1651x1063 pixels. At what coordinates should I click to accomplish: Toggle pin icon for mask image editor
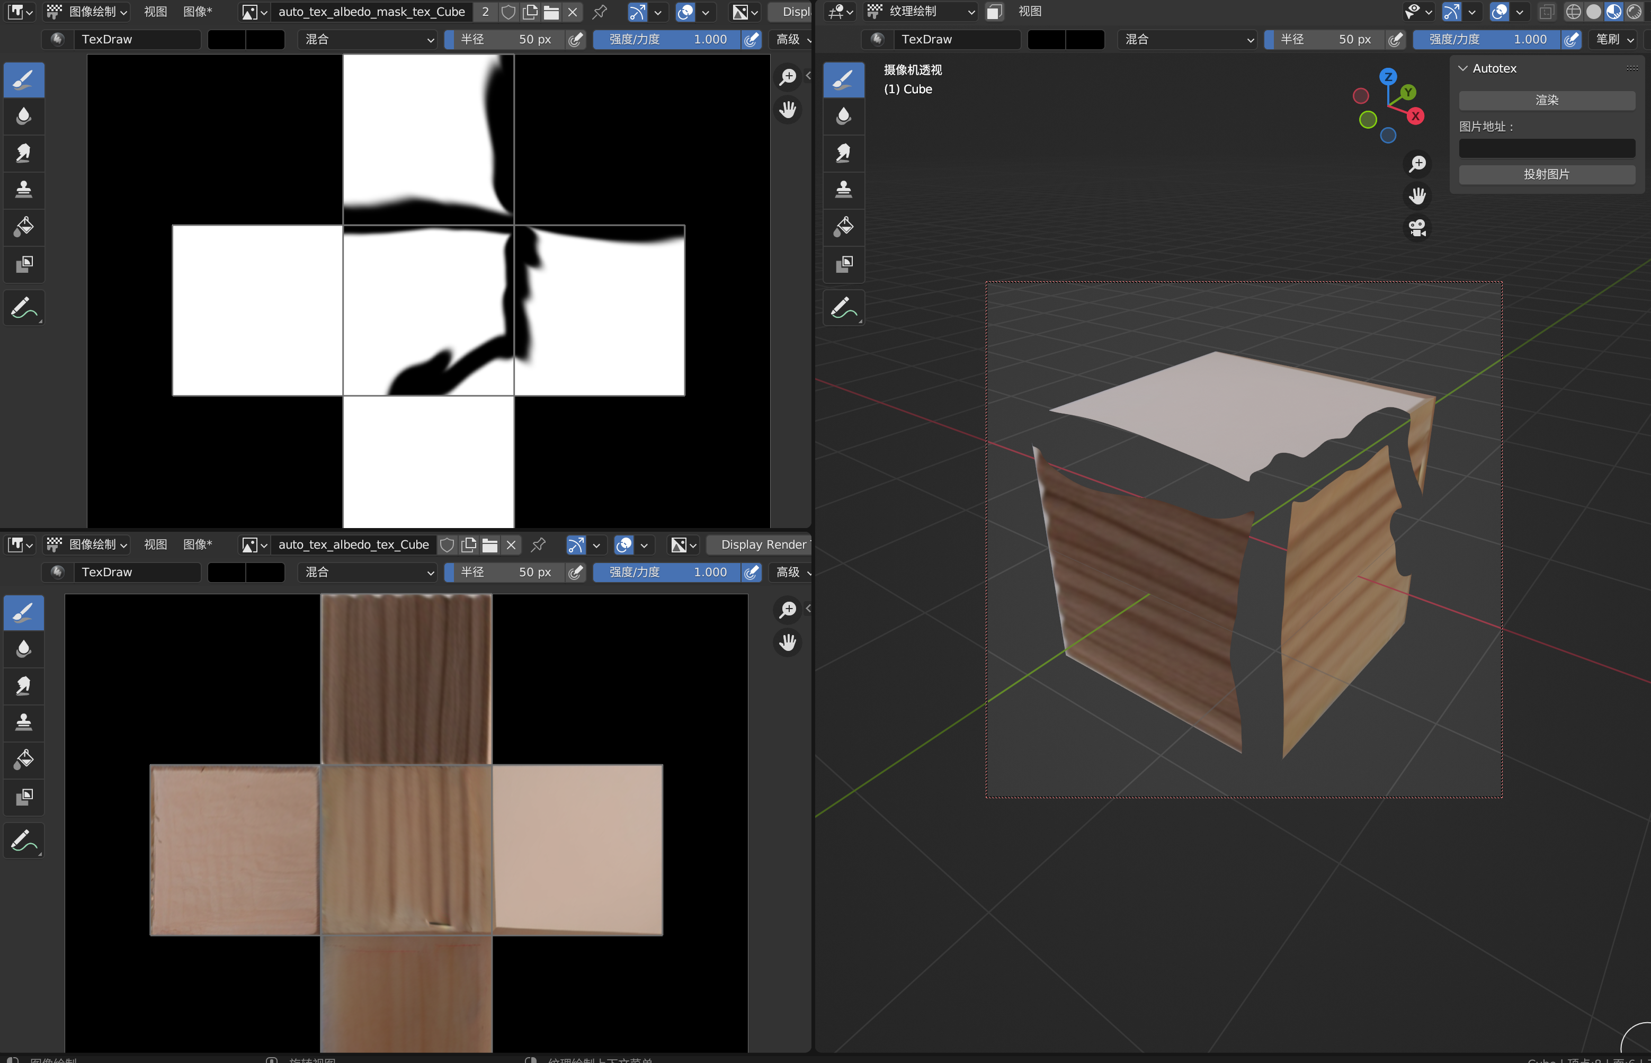point(599,12)
